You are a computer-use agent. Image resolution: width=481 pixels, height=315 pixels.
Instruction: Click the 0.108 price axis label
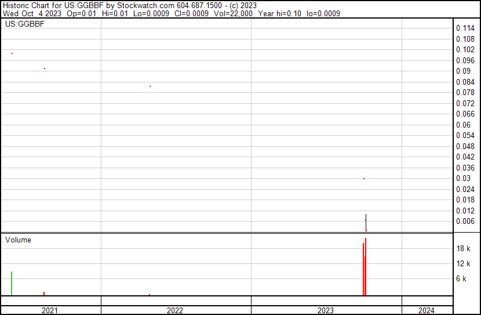click(465, 39)
